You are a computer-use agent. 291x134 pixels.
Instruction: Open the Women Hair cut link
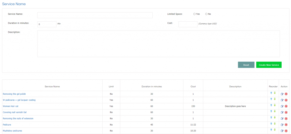11,106
